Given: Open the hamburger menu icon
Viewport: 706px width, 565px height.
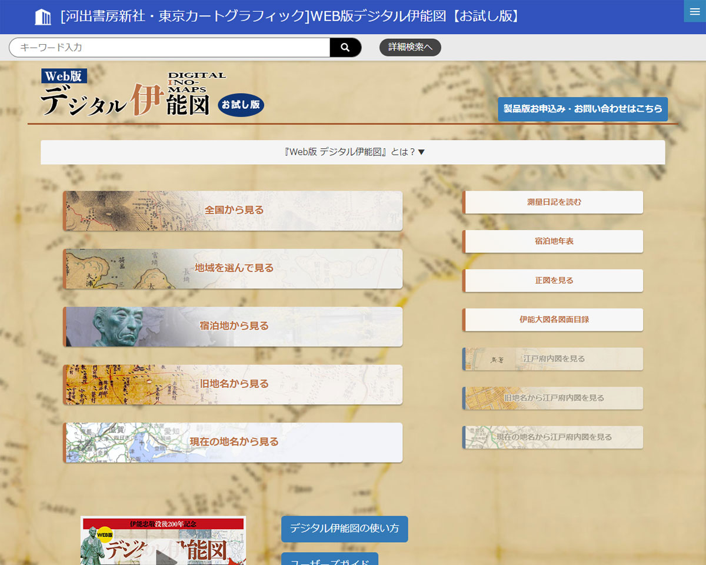Looking at the screenshot, I should click(x=695, y=11).
